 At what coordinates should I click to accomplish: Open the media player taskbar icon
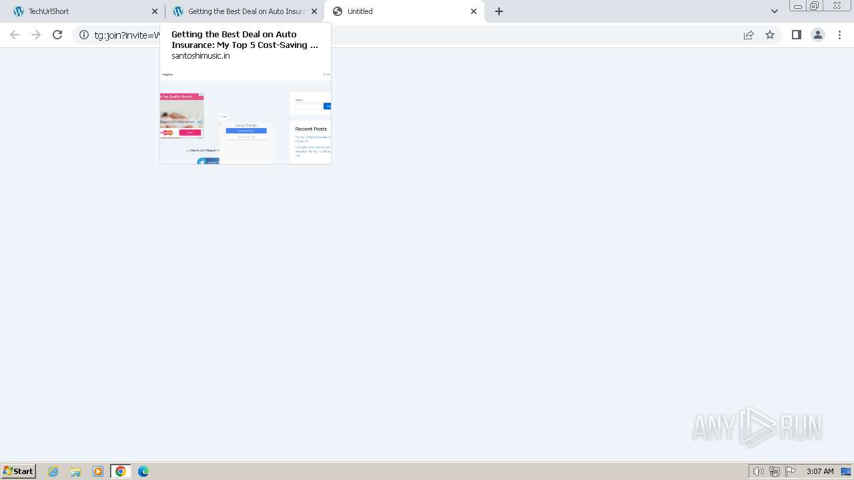pos(98,471)
